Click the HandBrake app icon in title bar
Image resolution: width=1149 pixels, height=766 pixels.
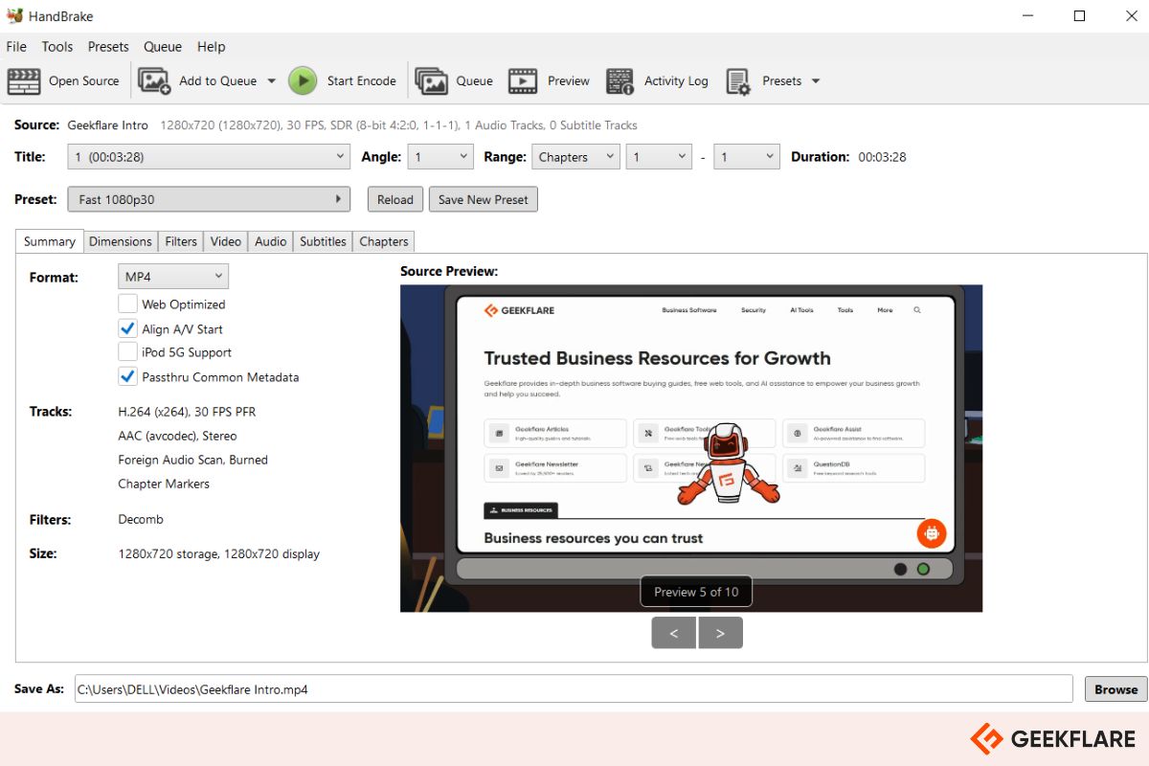point(14,15)
